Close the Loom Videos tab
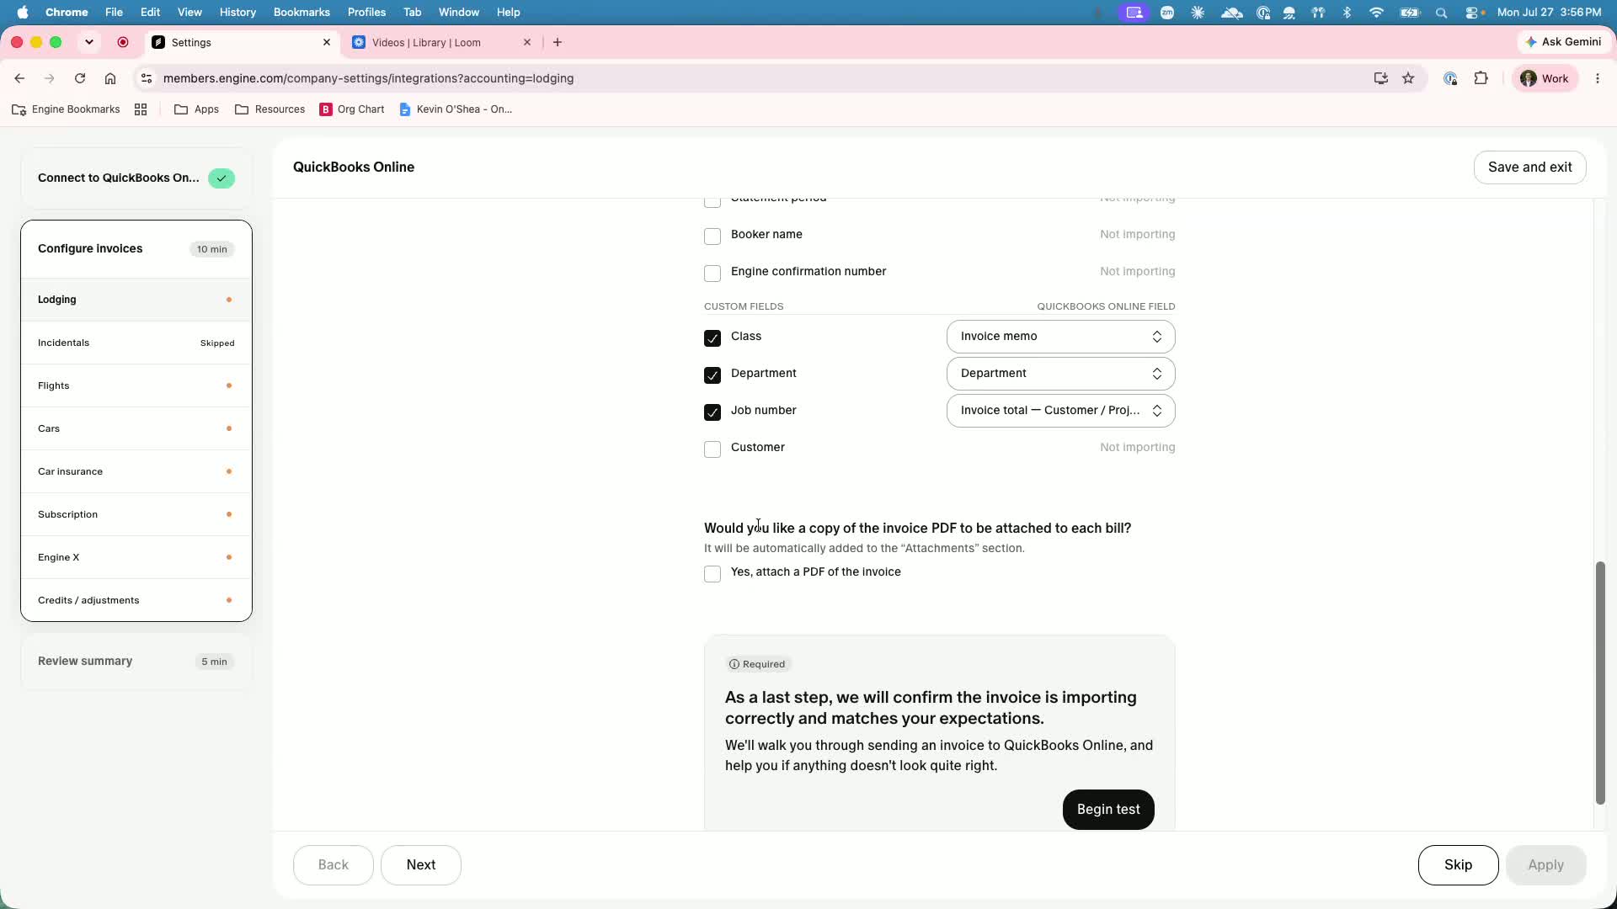Image resolution: width=1617 pixels, height=909 pixels. click(x=527, y=42)
